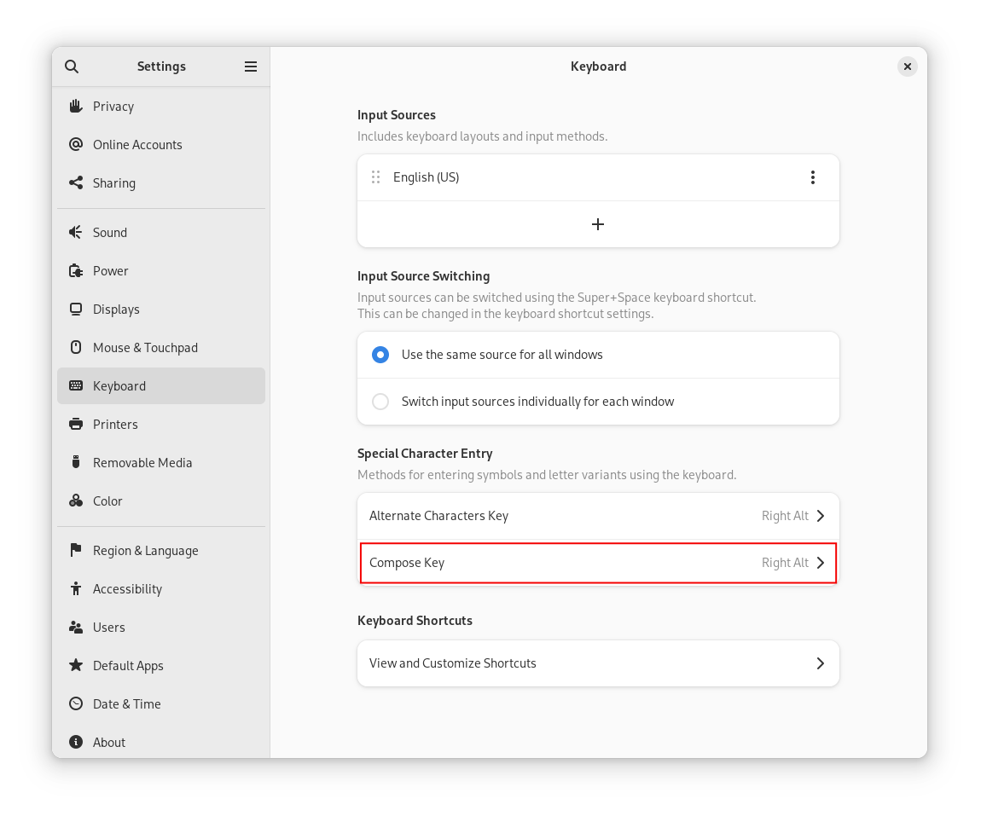Viewport: 981px width, 816px height.
Task: Click the Region & Language flag icon
Action: (76, 551)
